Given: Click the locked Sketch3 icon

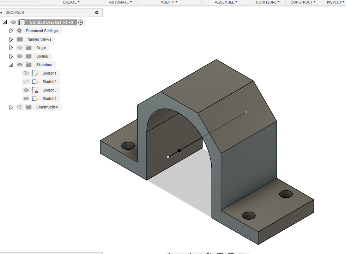Looking at the screenshot, I should pyautogui.click(x=35, y=90).
